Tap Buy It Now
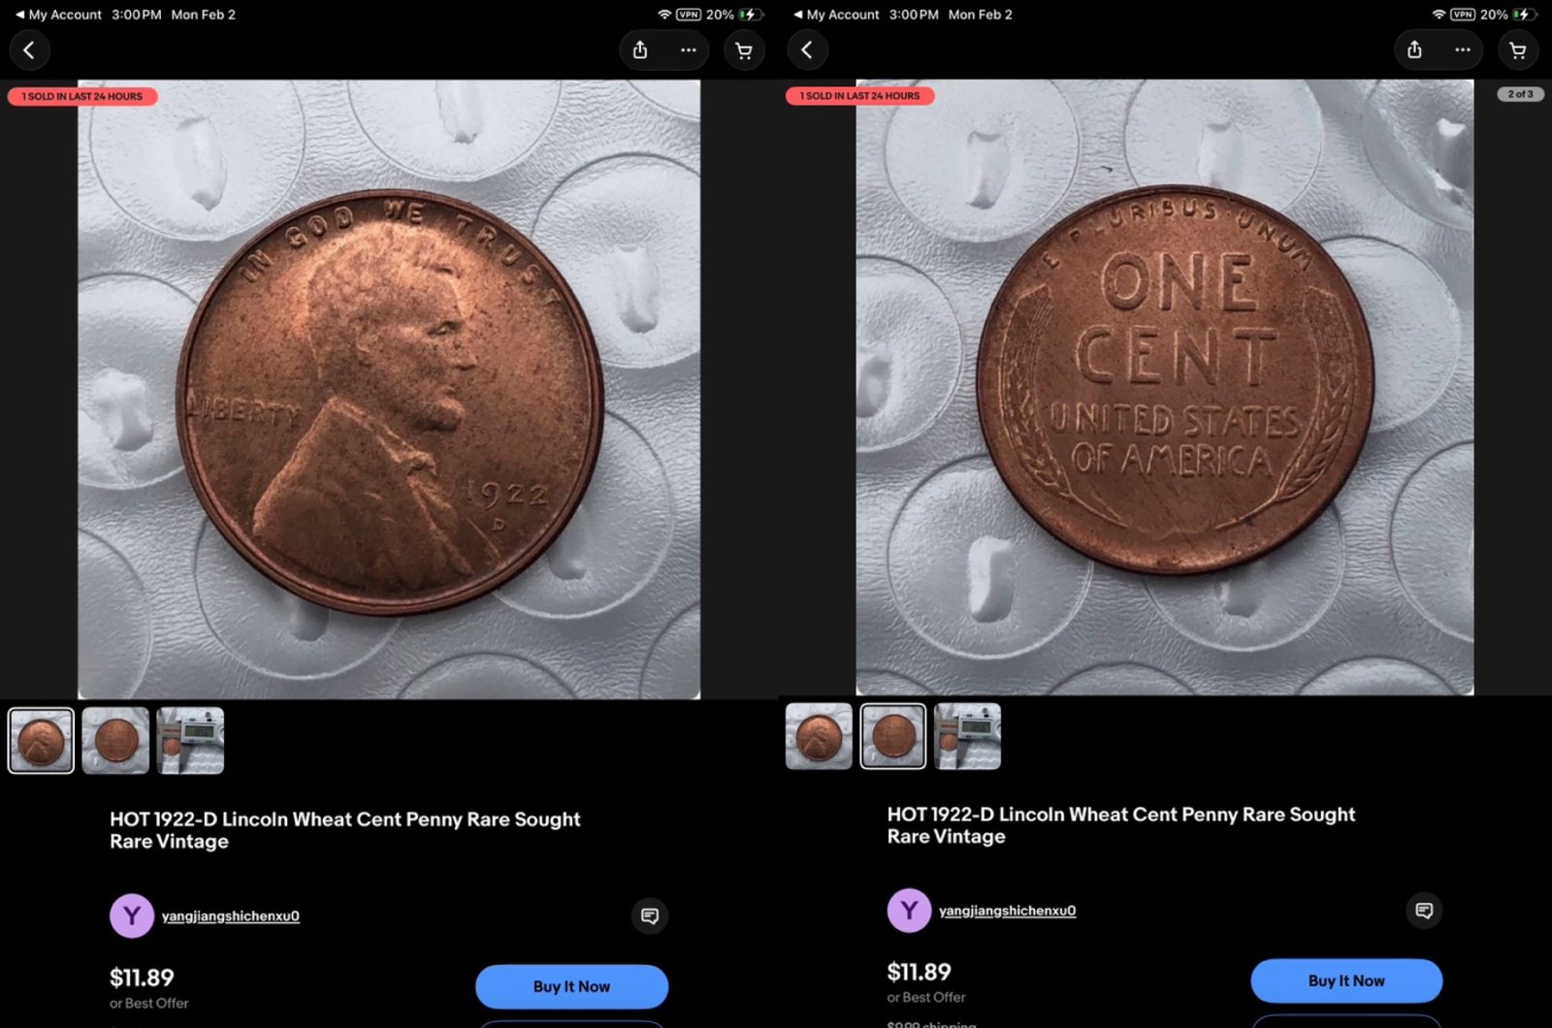This screenshot has width=1552, height=1028. (571, 985)
